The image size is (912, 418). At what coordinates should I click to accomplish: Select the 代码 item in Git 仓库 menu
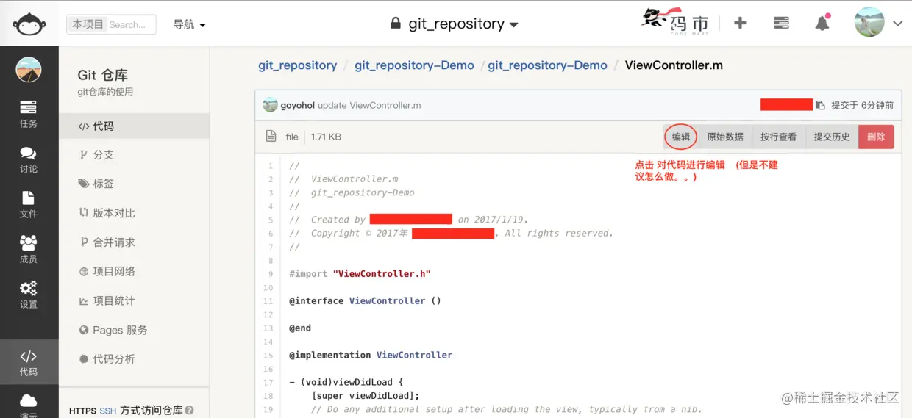pyautogui.click(x=134, y=126)
